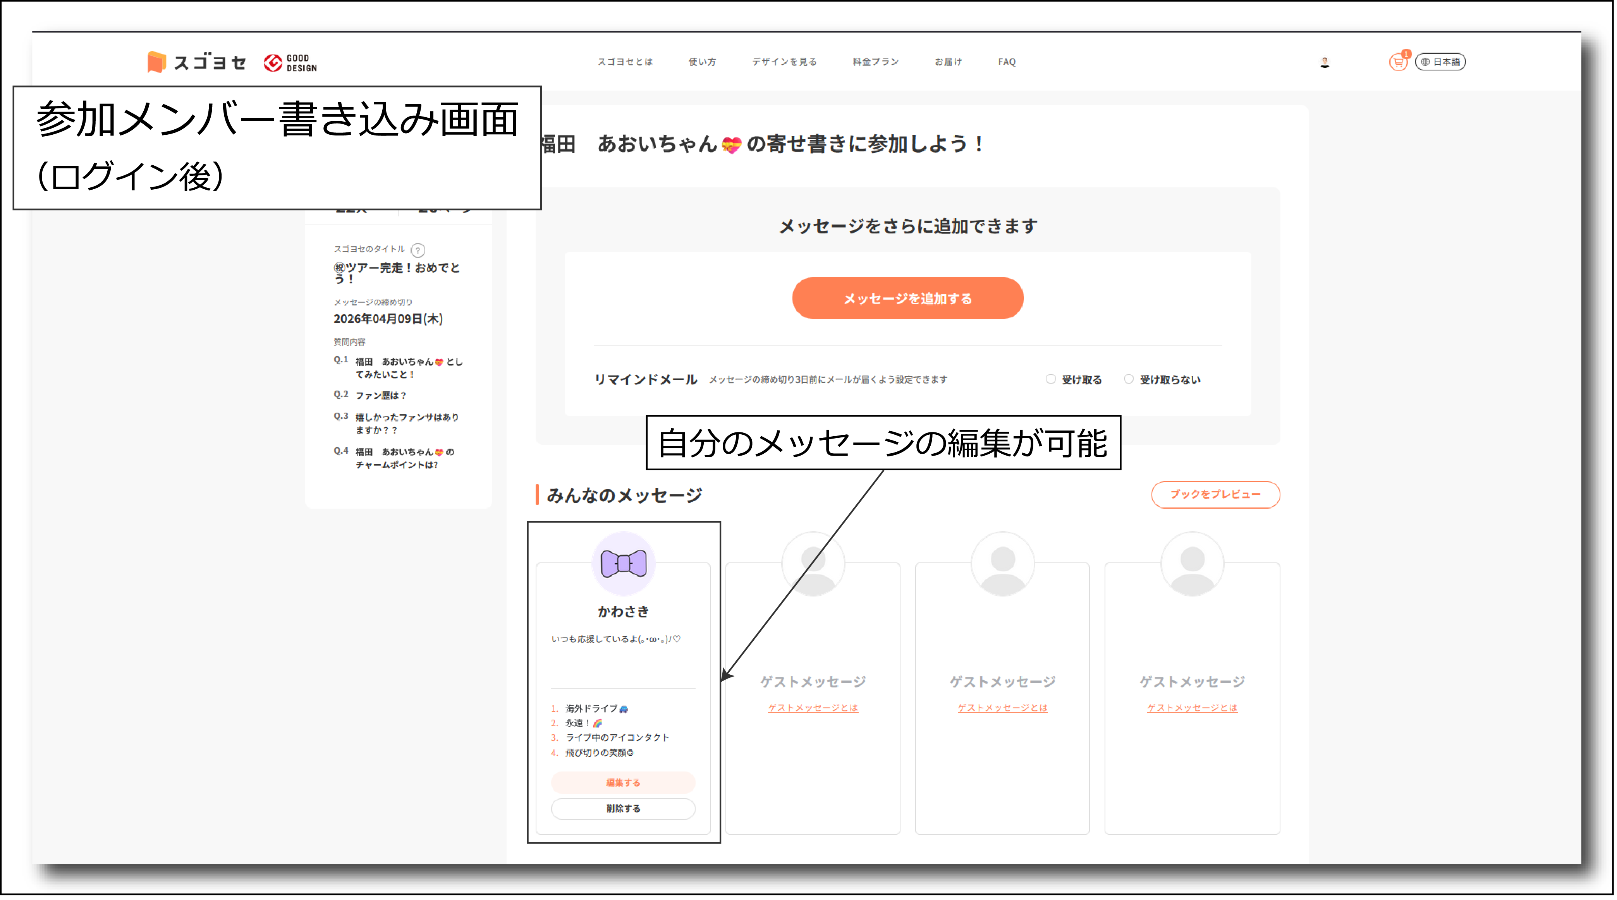Open the スゴヨセとは menu item
The width and height of the screenshot is (1617, 900).
[x=625, y=62]
